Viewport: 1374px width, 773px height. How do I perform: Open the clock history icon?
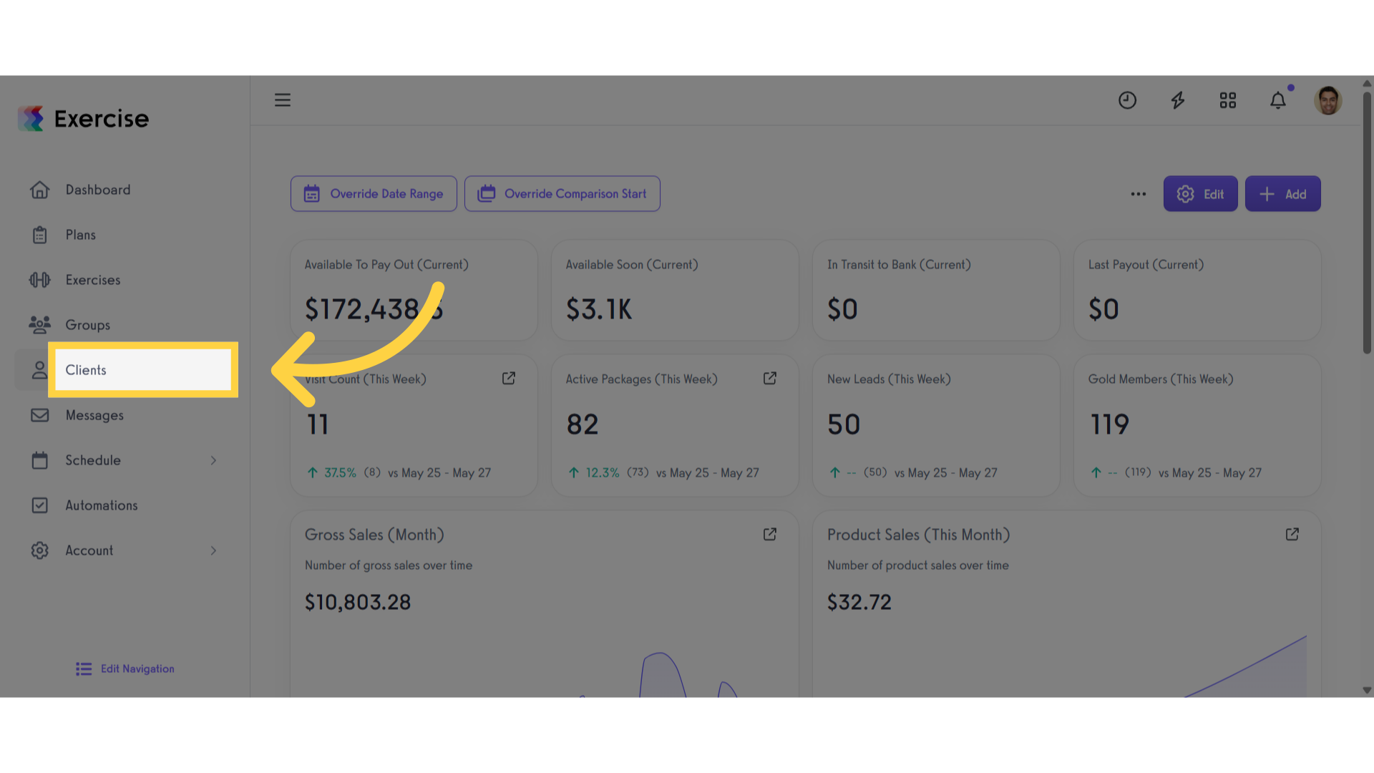tap(1127, 100)
